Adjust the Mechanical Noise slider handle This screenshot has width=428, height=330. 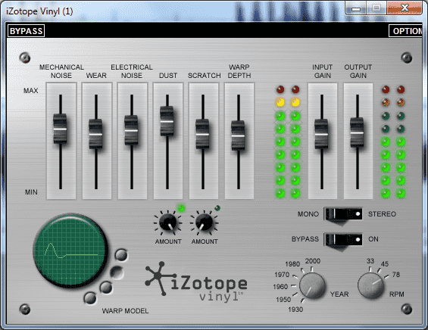coord(60,129)
